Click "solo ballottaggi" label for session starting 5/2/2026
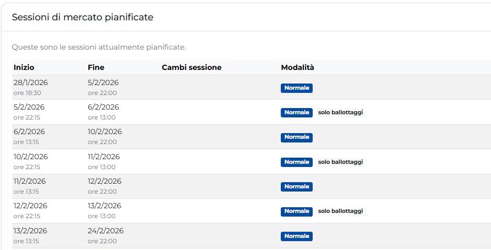The image size is (491, 250). coord(340,112)
